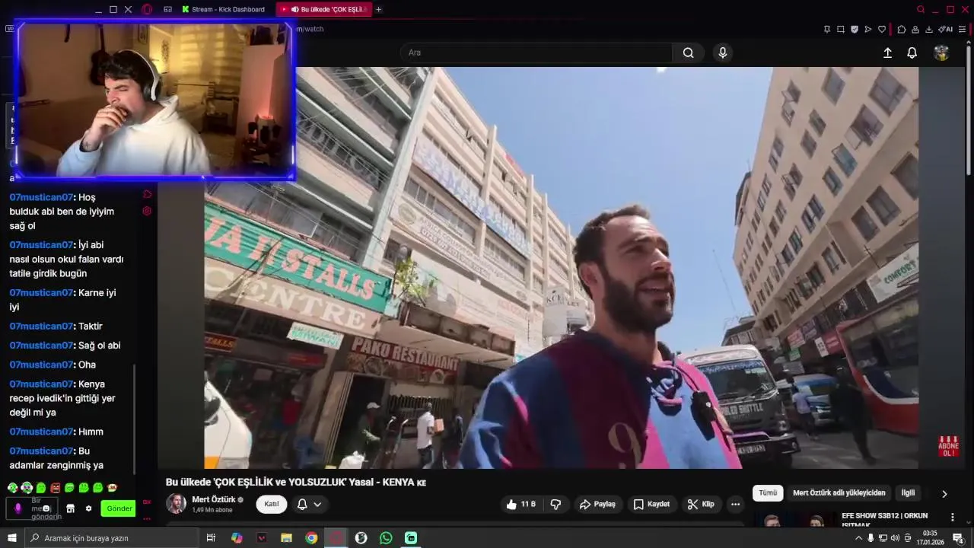Viewport: 974px width, 548px height.
Task: Open Google Chrome from the taskbar
Action: coord(311,538)
